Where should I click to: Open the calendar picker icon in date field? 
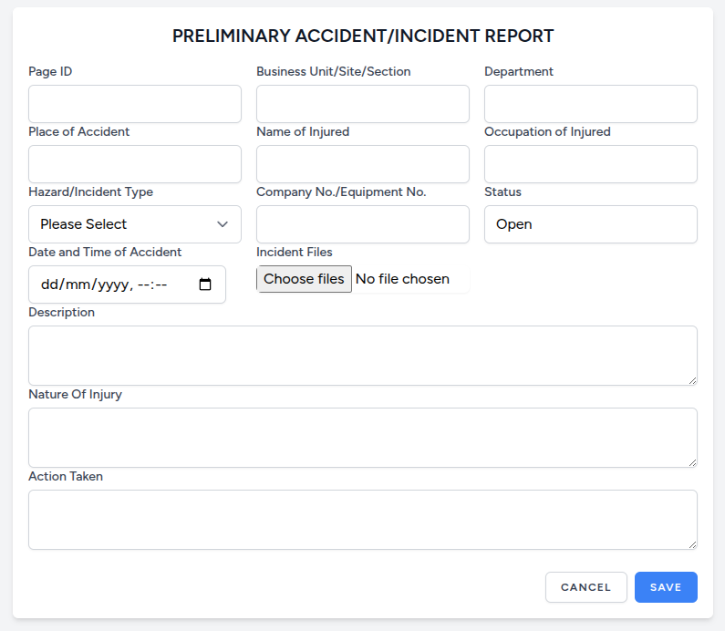tap(205, 284)
